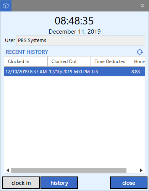Click the clock in button
Image resolution: width=149 pixels, height=191 pixels.
[x=21, y=183]
